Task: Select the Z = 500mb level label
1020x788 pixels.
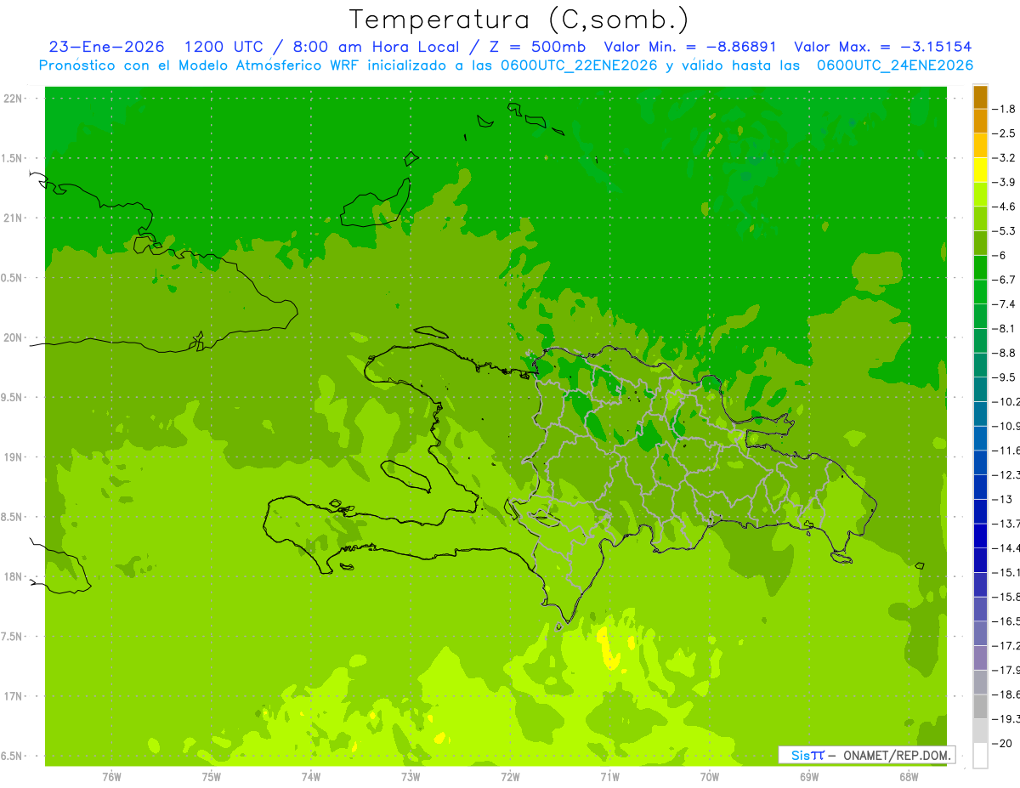Action: (x=534, y=47)
